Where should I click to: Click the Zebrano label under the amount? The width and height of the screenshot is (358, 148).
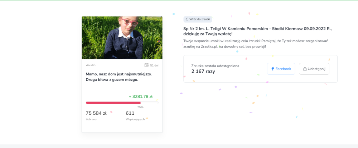pyautogui.click(x=91, y=119)
